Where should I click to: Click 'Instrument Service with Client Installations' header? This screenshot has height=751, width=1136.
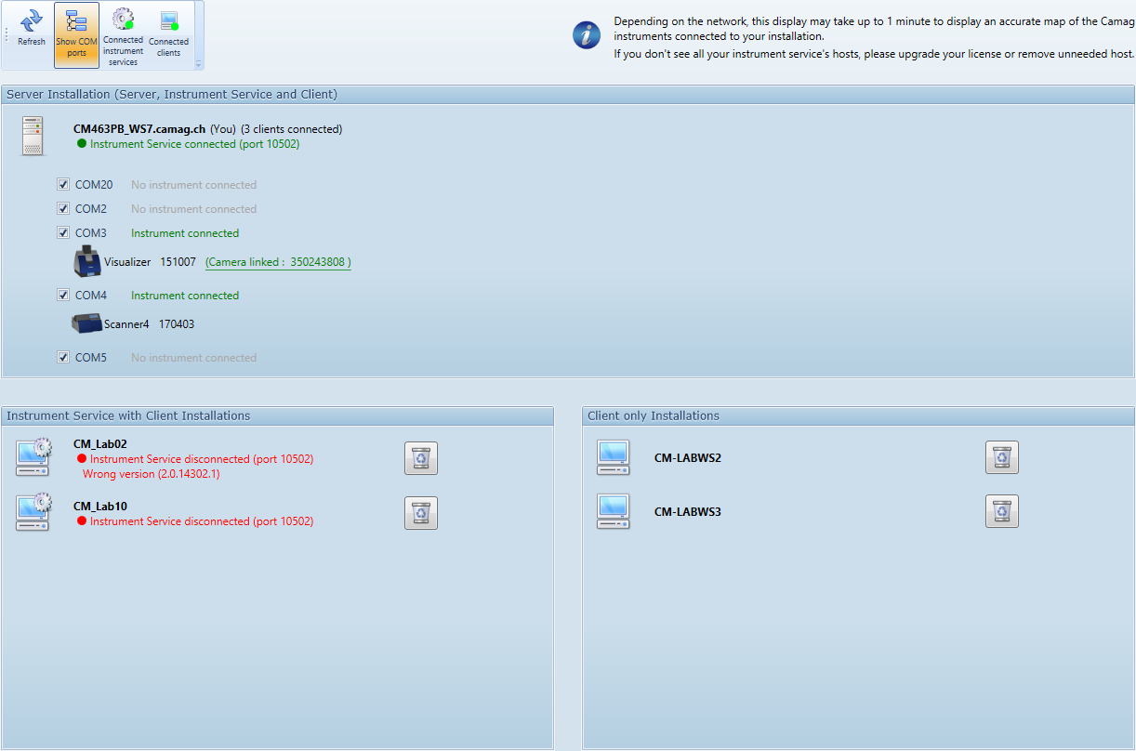278,415
